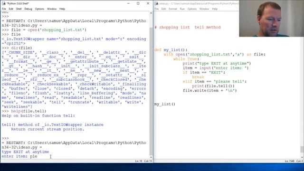
Task: Open Help menu in ideas.py editor
Action: (x=215, y=9)
